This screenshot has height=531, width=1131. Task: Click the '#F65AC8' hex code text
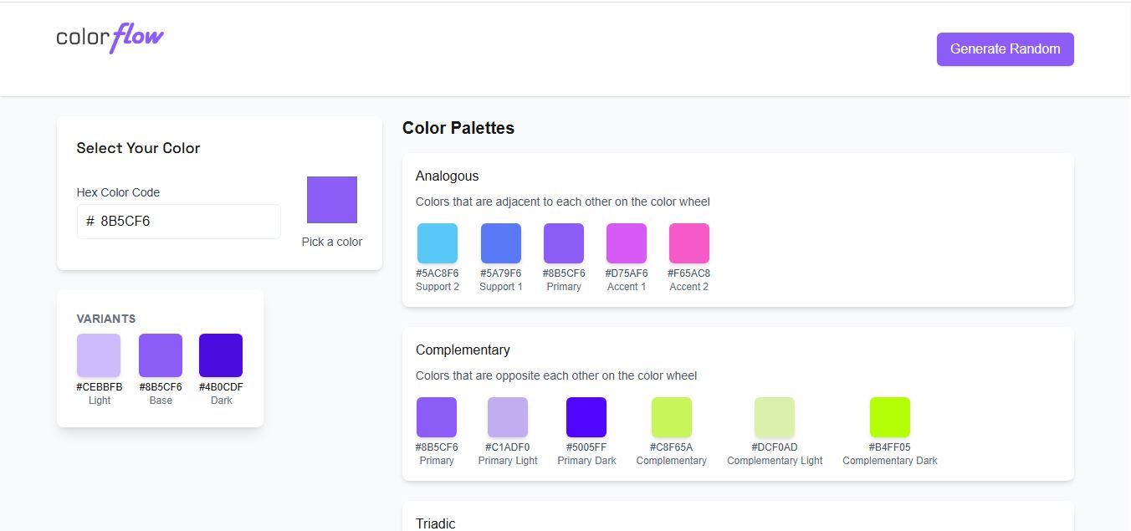[689, 273]
